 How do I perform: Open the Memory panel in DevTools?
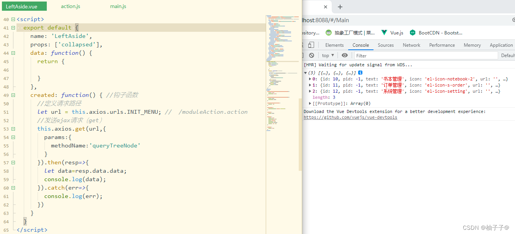[472, 45]
